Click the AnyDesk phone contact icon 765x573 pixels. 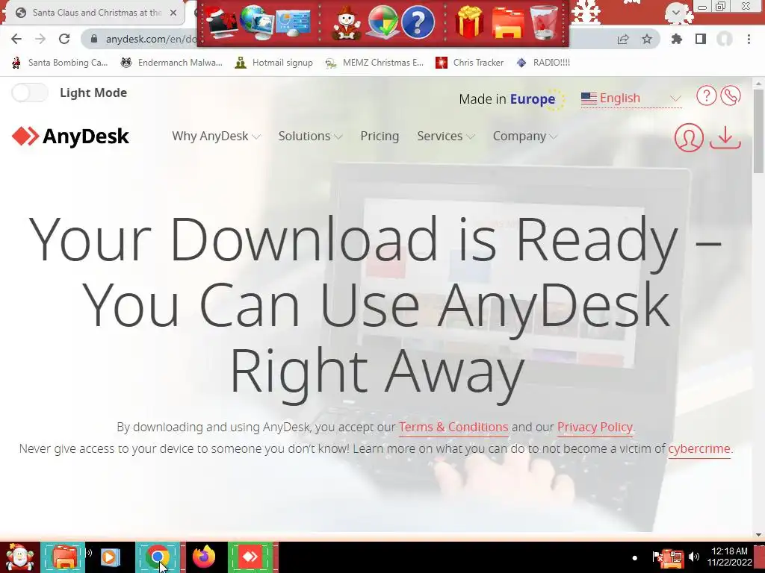point(731,95)
